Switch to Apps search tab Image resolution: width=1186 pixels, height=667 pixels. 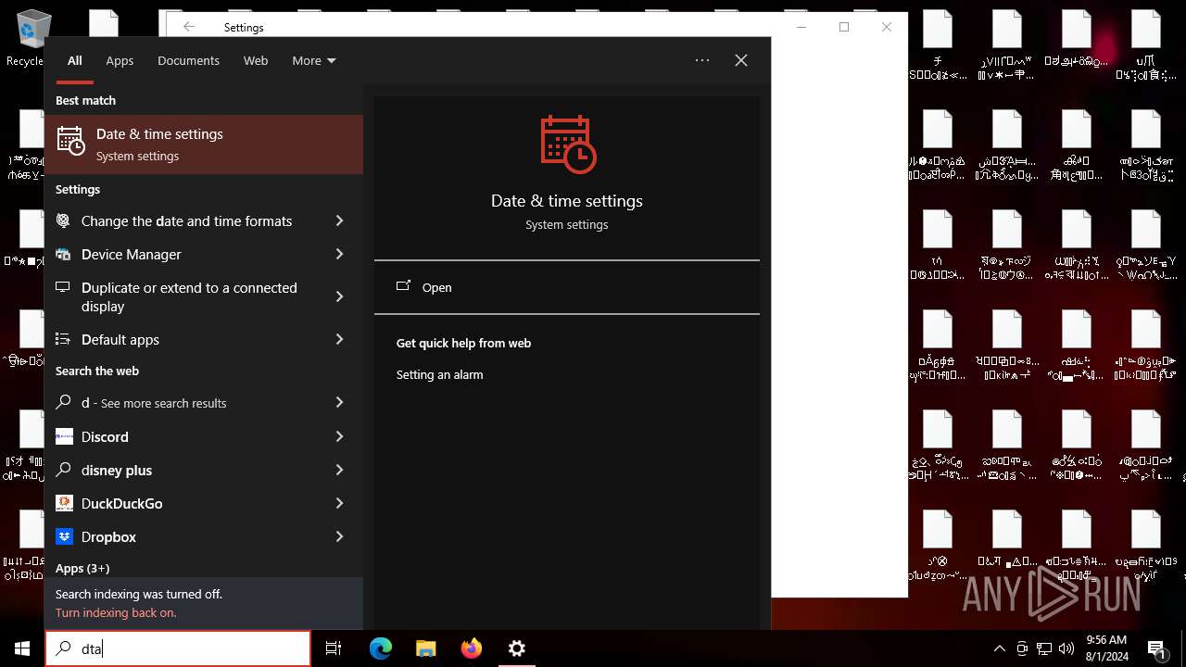(120, 60)
